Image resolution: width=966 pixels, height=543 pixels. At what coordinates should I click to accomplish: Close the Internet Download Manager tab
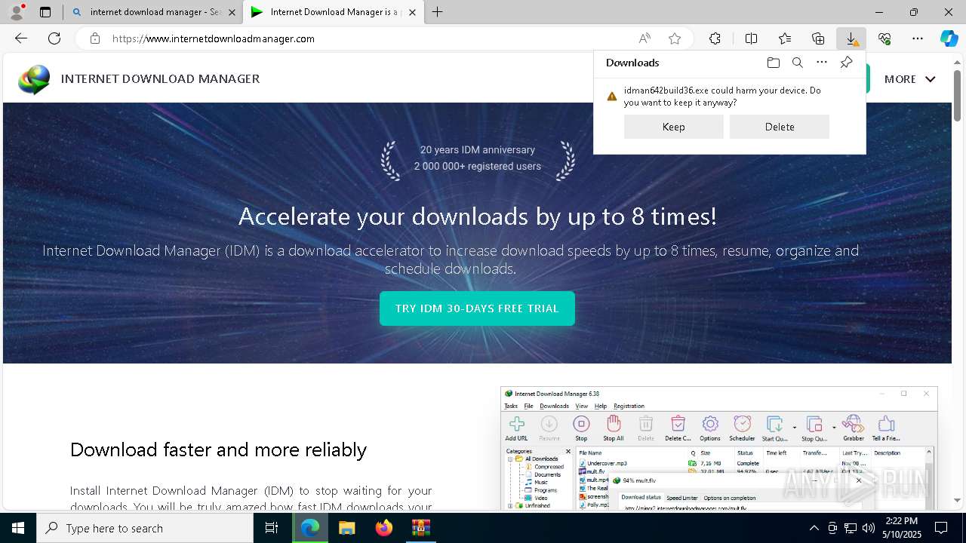tap(412, 12)
